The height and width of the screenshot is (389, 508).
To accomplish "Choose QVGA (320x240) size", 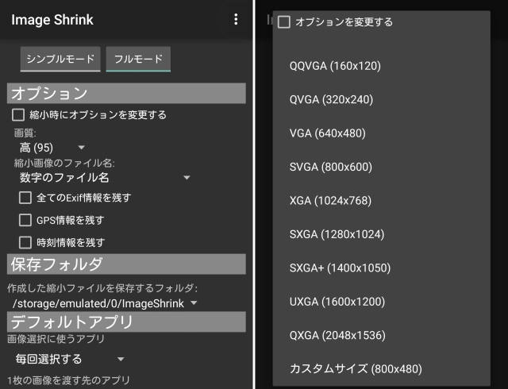I will click(381, 99).
